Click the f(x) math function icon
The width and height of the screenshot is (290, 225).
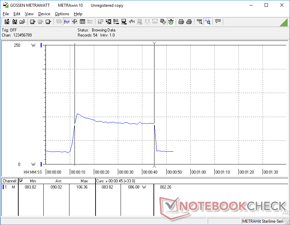(132, 22)
